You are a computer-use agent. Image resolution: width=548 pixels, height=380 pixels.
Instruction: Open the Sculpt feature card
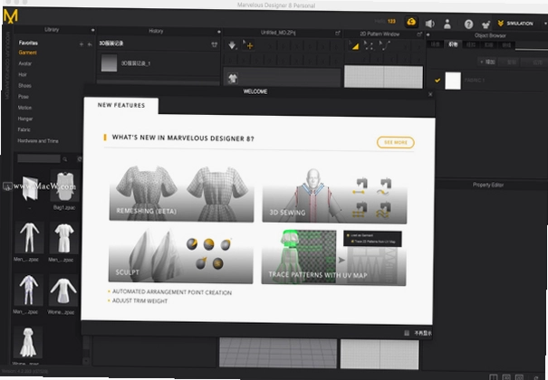click(x=180, y=255)
